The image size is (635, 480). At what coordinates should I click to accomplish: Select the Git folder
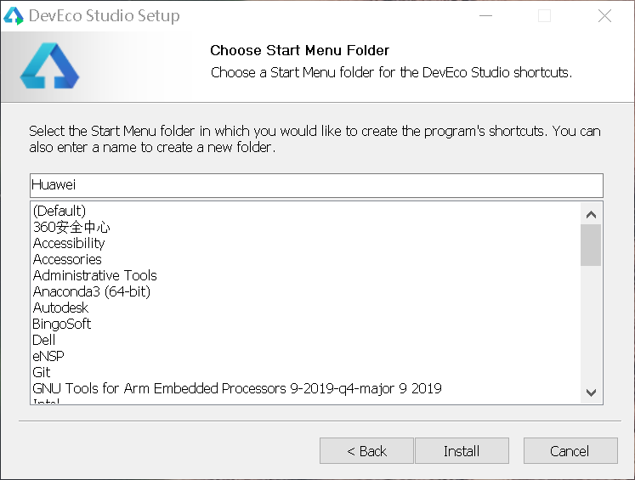coord(42,372)
